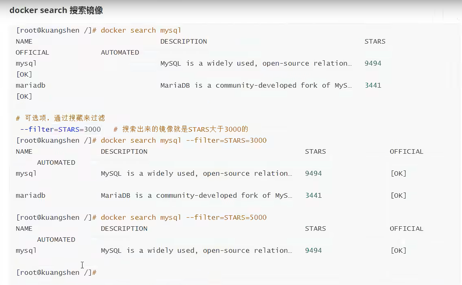The height and width of the screenshot is (285, 462).
Task: Click [OK] in mariadb row of STARS=3000 results
Action: [x=398, y=196]
